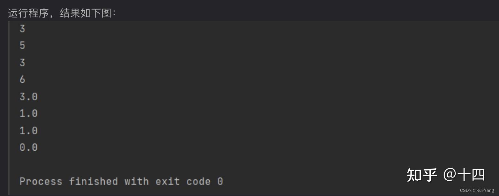Click the word "exit" in the status line
The height and width of the screenshot is (196, 499).
(x=168, y=181)
